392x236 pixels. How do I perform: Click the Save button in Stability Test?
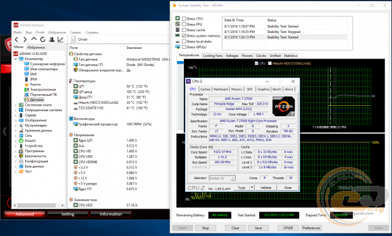coord(258,228)
